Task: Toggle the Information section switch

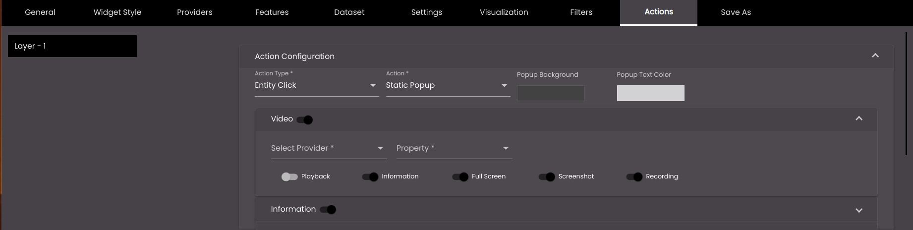Action: tap(328, 210)
